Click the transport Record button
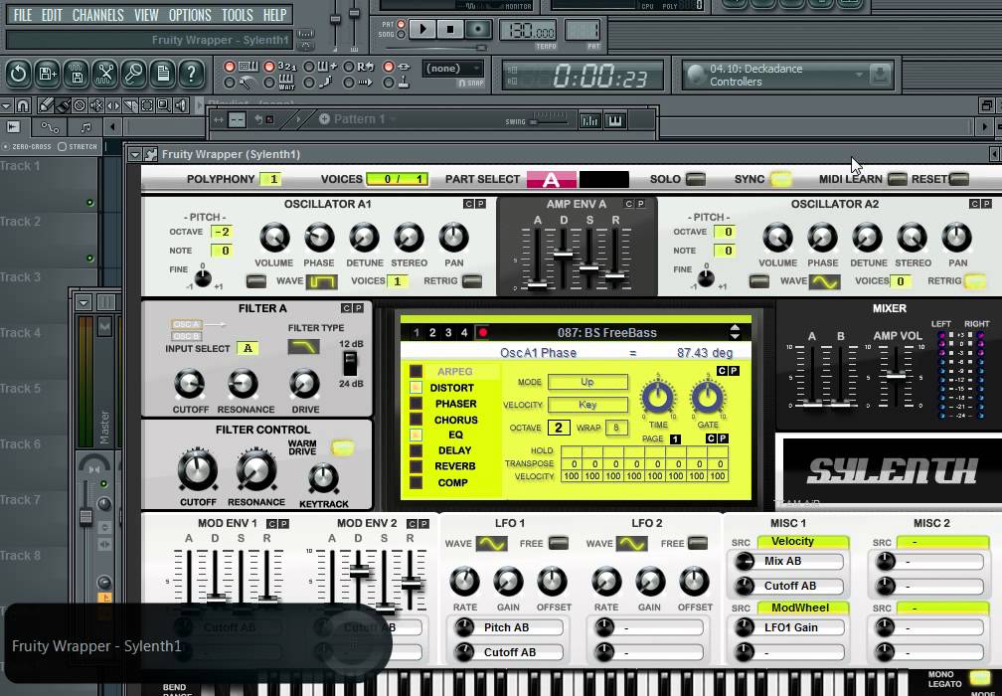The image size is (1002, 696). point(478,30)
